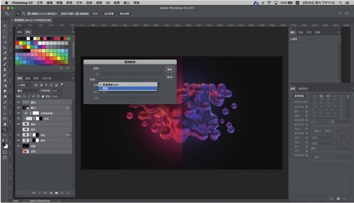Pick the red swatch in swatches panel
This screenshot has width=354, height=203.
pos(17,43)
